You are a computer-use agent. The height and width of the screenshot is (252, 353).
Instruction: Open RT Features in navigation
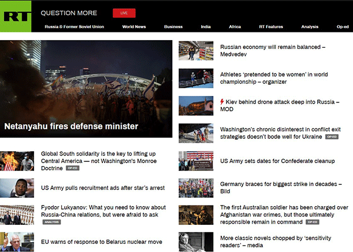(271, 26)
